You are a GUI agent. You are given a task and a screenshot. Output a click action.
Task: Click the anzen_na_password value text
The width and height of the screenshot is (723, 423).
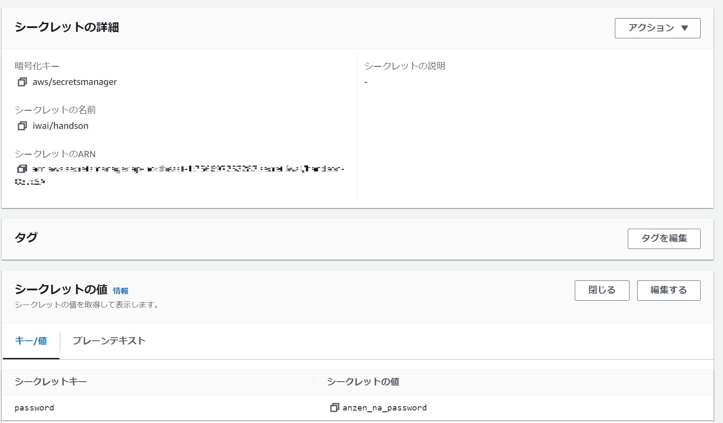pyautogui.click(x=385, y=408)
